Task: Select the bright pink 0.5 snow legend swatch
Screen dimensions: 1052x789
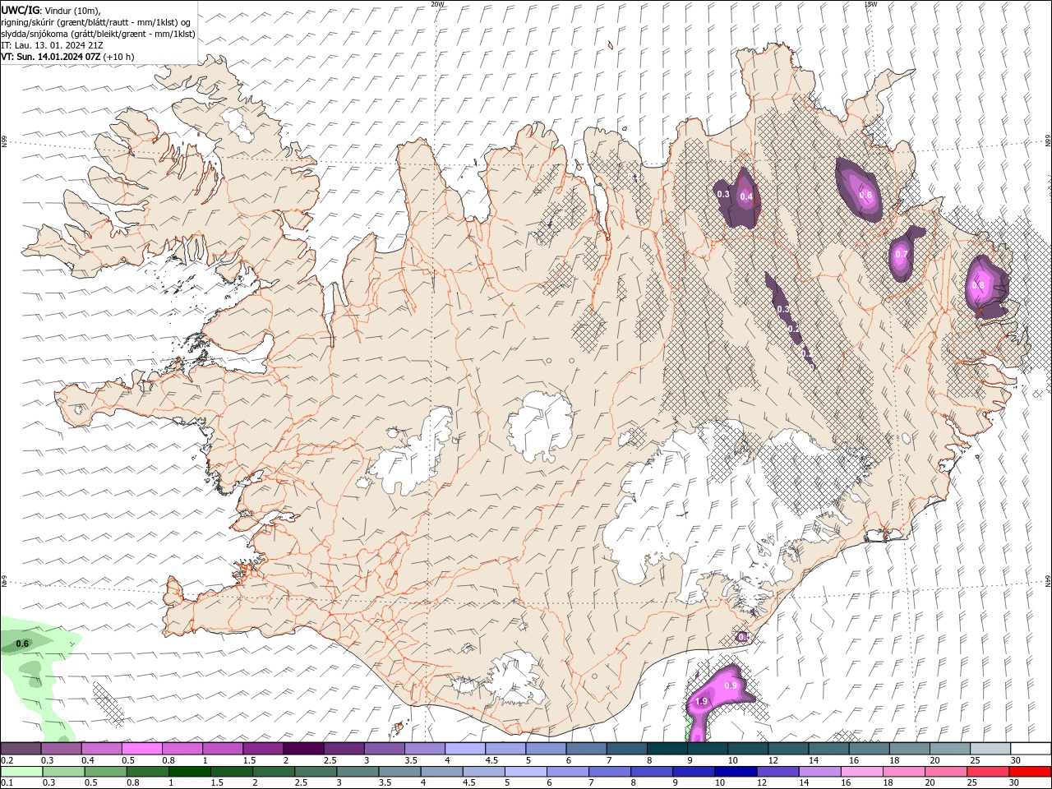Action: pos(142,749)
